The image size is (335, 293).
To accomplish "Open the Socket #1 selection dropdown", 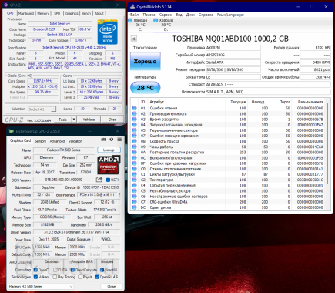I will [x=42, y=109].
